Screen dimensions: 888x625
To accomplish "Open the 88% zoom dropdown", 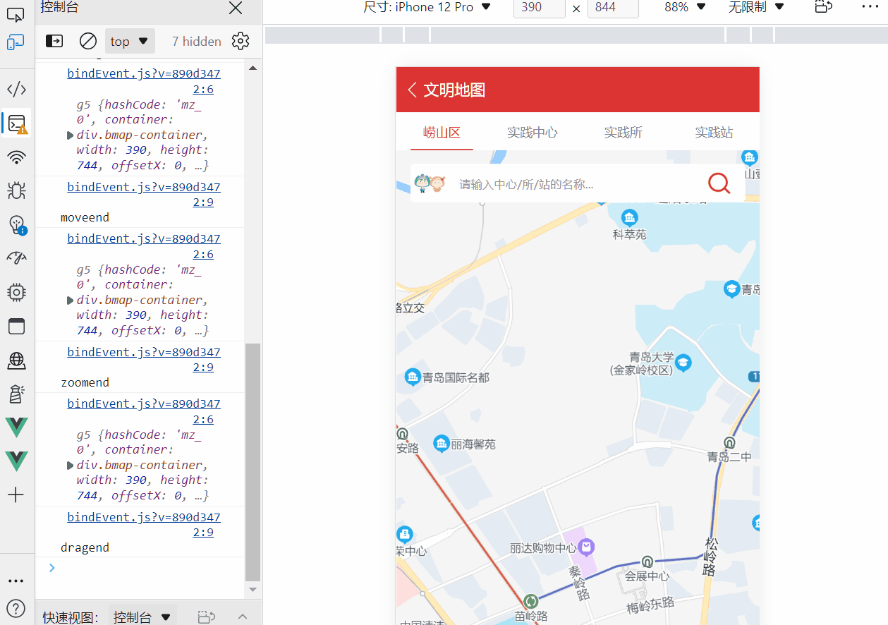I will tap(685, 7).
